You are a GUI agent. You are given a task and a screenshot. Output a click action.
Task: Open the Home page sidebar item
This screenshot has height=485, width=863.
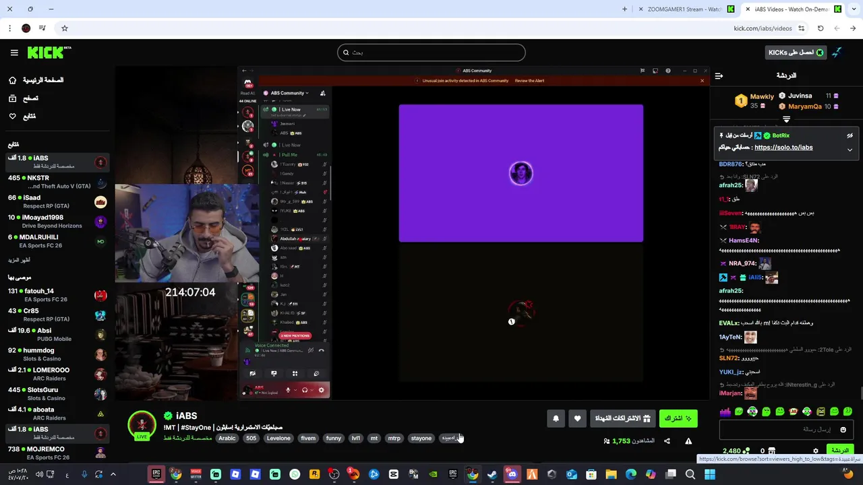[x=36, y=80]
